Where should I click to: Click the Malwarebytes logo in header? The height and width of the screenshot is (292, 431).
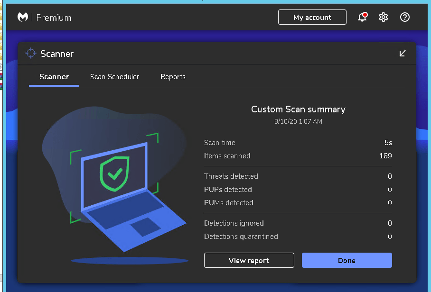23,18
